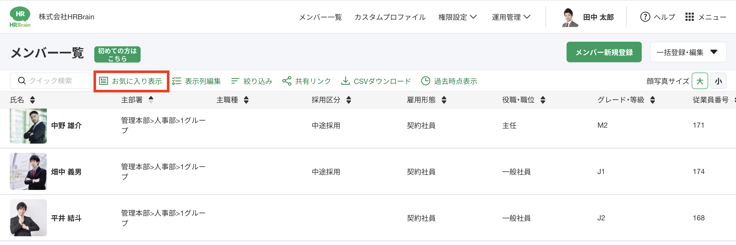Open the grid Menu icon
The image size is (736, 245).
tap(689, 17)
